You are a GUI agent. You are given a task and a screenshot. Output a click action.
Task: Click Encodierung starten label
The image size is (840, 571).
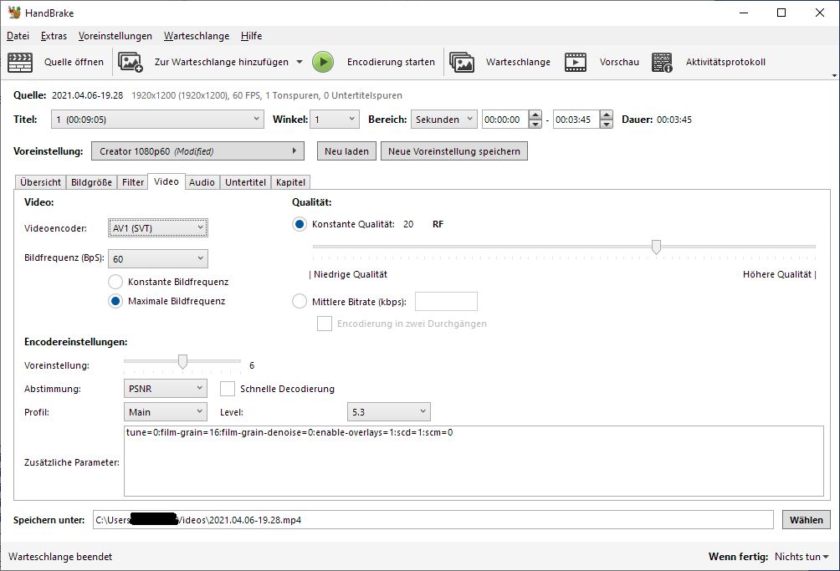(x=391, y=62)
